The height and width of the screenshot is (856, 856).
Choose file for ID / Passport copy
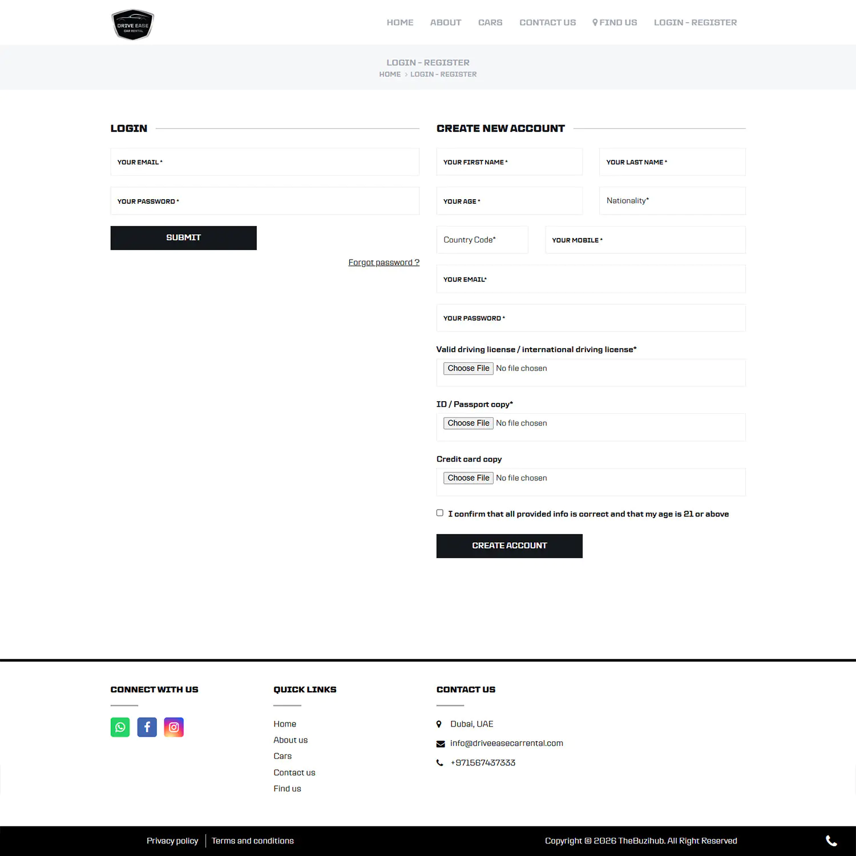click(x=468, y=423)
